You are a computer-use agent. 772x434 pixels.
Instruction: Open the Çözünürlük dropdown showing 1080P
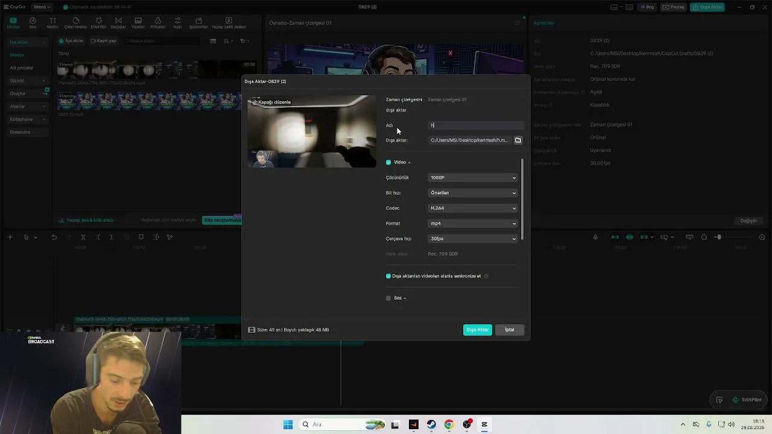[x=473, y=178]
